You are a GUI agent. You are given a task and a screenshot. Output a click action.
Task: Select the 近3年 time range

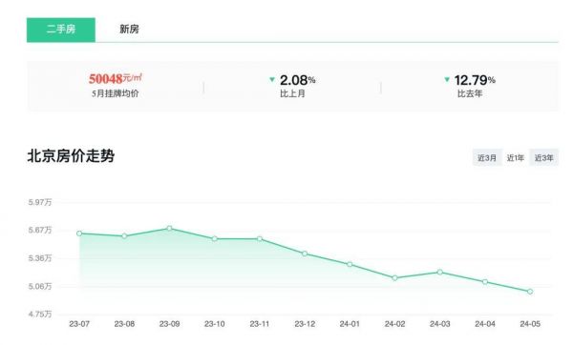click(x=543, y=157)
